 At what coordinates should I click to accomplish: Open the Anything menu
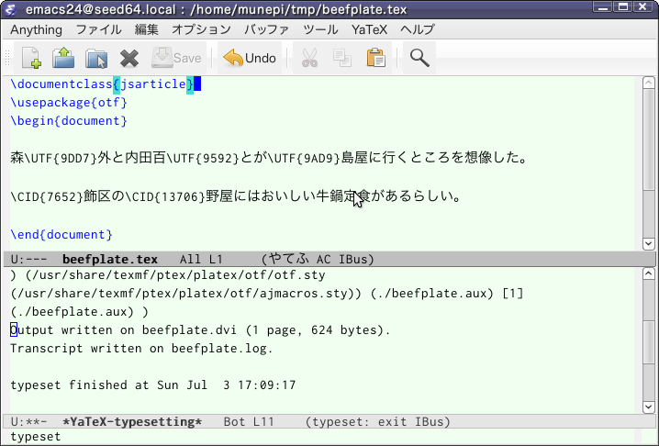click(x=36, y=29)
